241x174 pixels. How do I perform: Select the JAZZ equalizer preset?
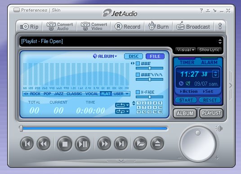[58, 94]
